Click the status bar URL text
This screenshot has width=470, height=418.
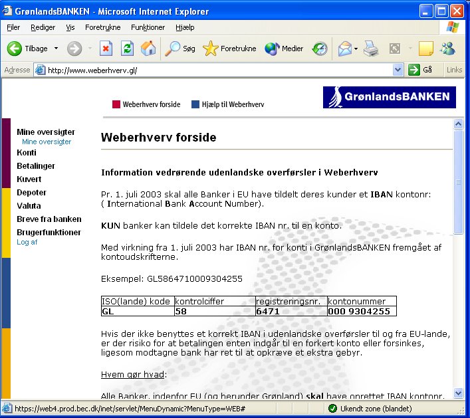130,409
